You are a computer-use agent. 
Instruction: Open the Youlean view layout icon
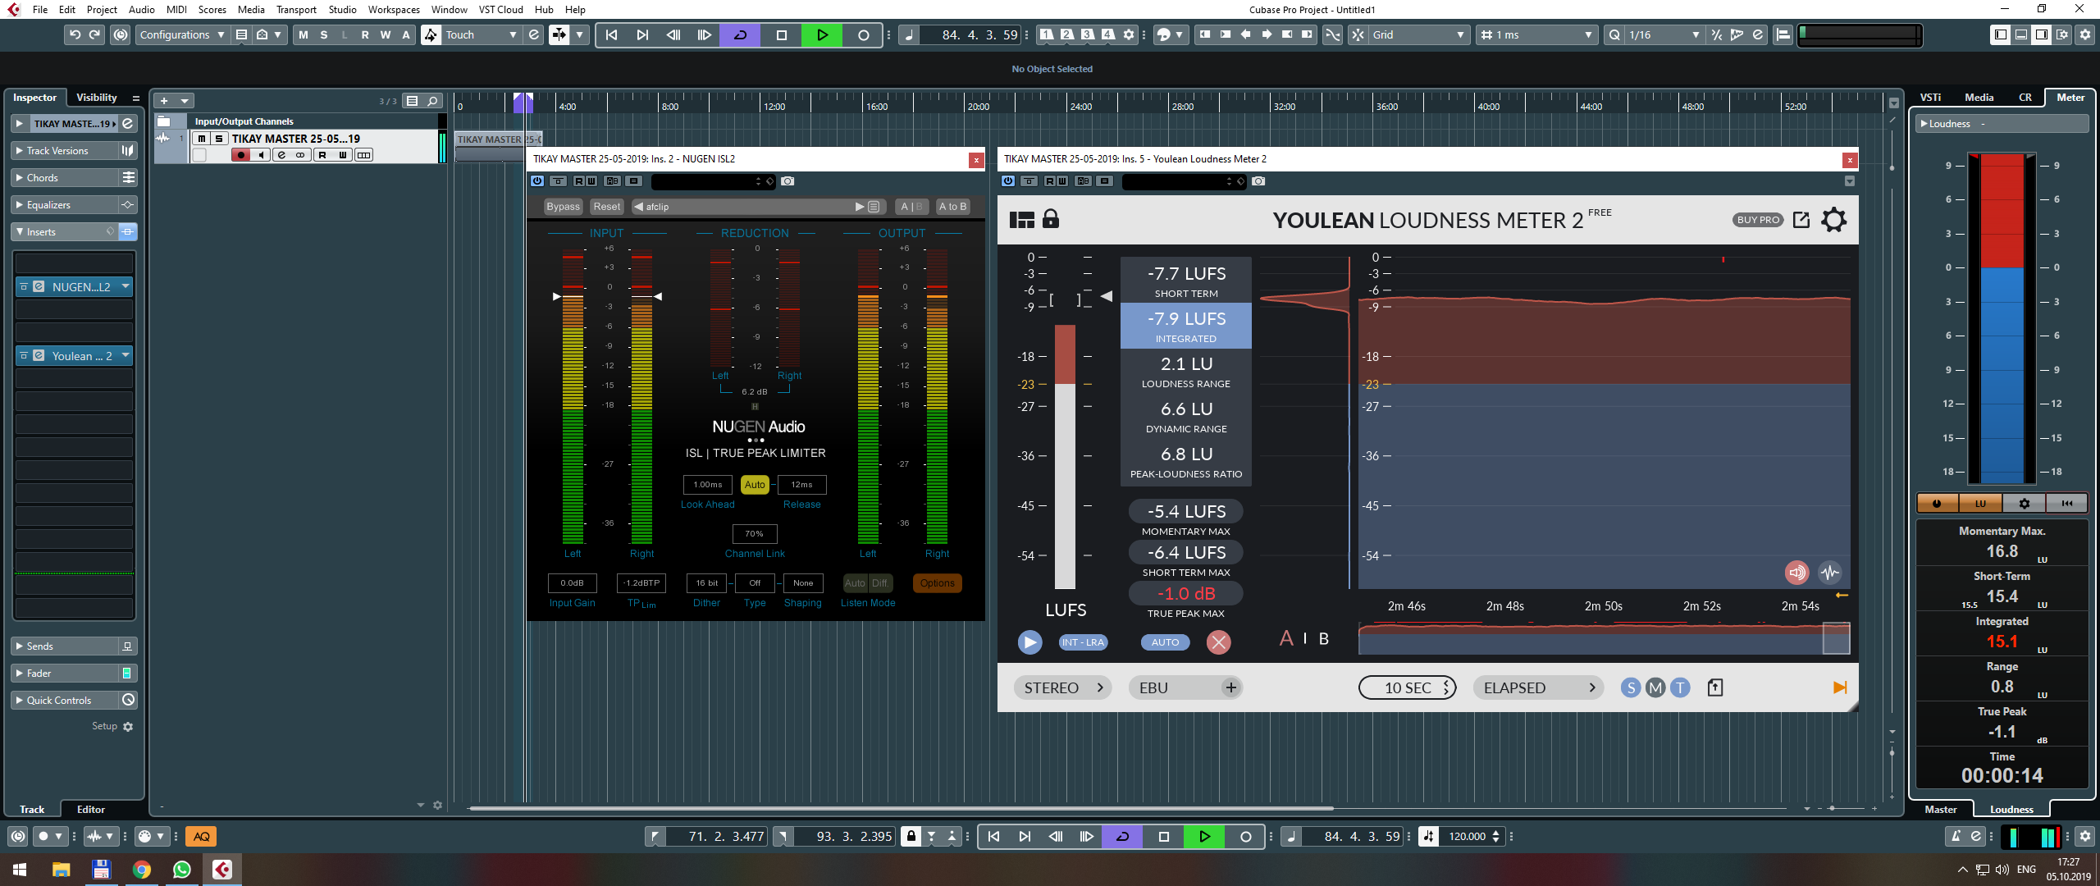pos(1022,220)
